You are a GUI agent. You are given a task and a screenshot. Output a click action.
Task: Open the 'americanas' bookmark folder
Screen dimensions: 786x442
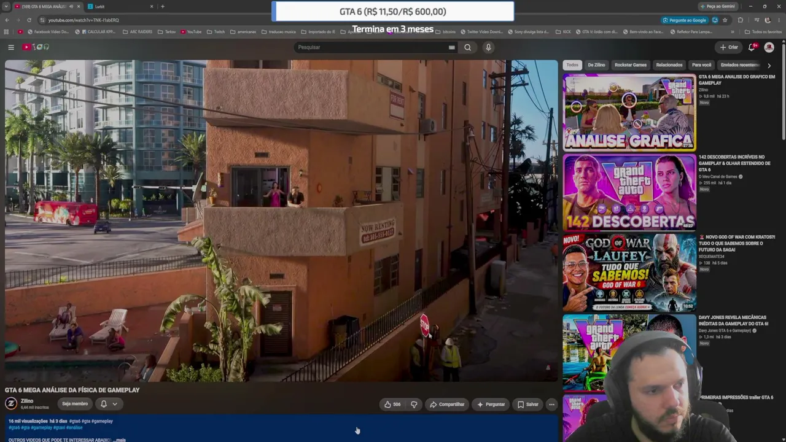pyautogui.click(x=243, y=32)
